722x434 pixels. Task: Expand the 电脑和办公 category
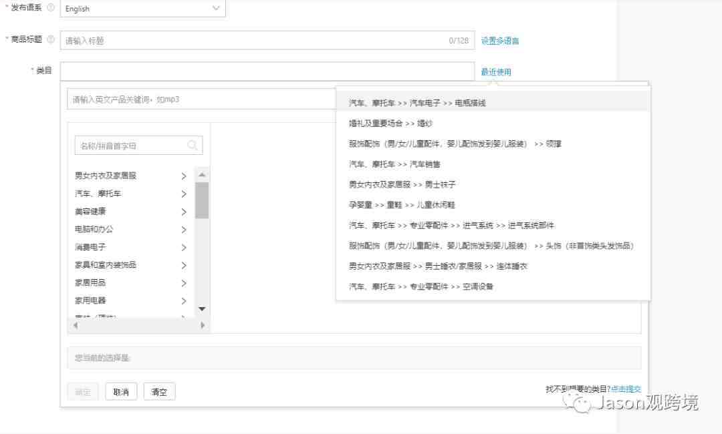click(184, 230)
